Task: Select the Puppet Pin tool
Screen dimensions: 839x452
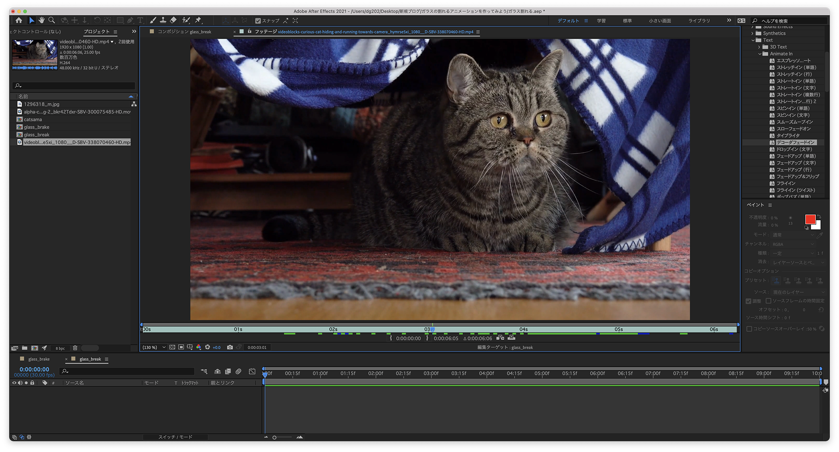Action: pyautogui.click(x=198, y=20)
